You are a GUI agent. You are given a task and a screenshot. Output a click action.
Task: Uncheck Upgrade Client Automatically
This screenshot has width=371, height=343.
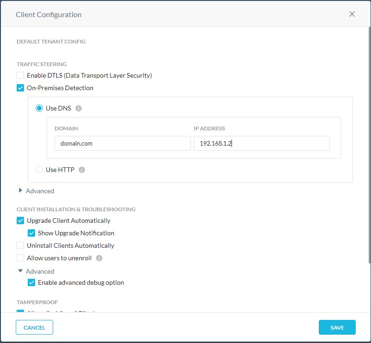[20, 220]
